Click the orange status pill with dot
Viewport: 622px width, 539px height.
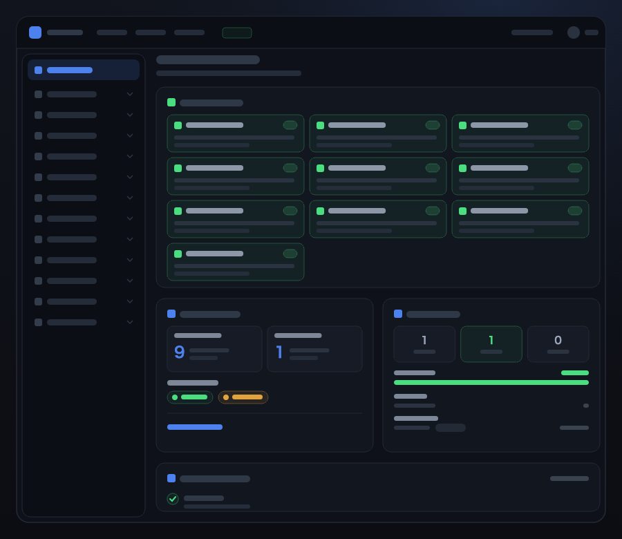tap(243, 397)
